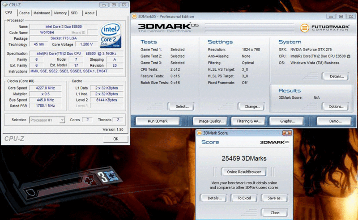358x220 pixels.
Task: Click the Futuremark Corporation logo
Action: pos(325,28)
